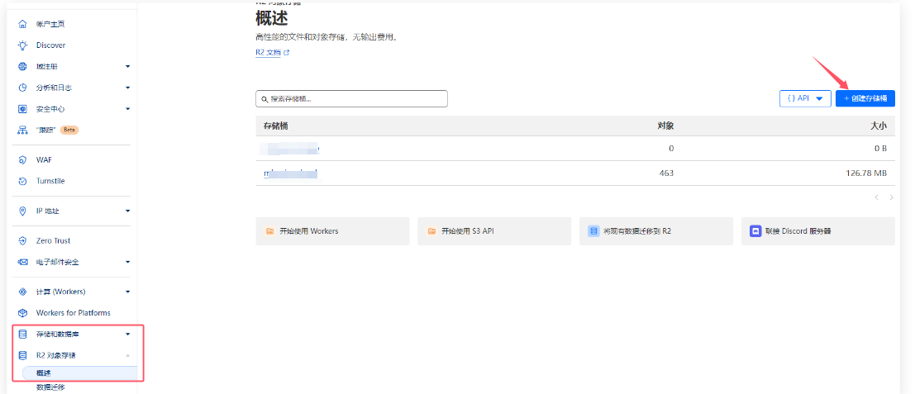The height and width of the screenshot is (394, 915).
Task: Select 概述 under R2 对象存储
Action: tap(79, 373)
